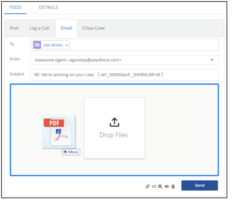
Task: Select the Close Case tab
Action: 93,28
